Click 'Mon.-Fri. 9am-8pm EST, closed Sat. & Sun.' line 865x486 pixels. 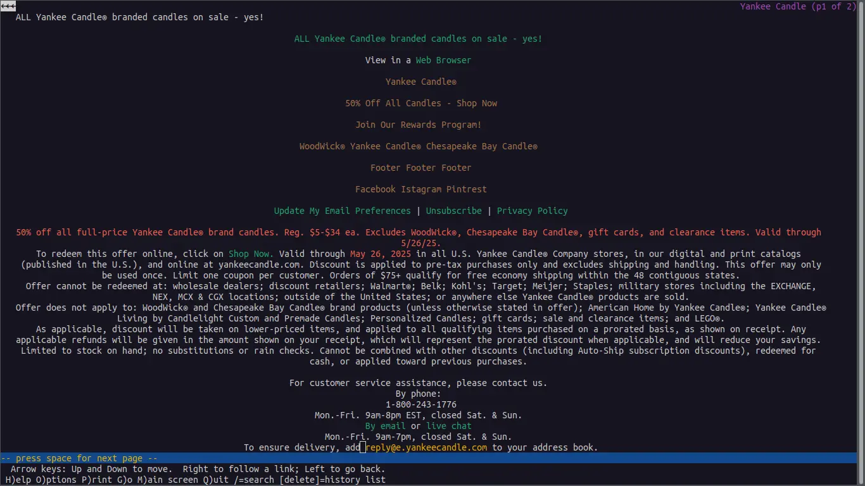click(x=419, y=415)
